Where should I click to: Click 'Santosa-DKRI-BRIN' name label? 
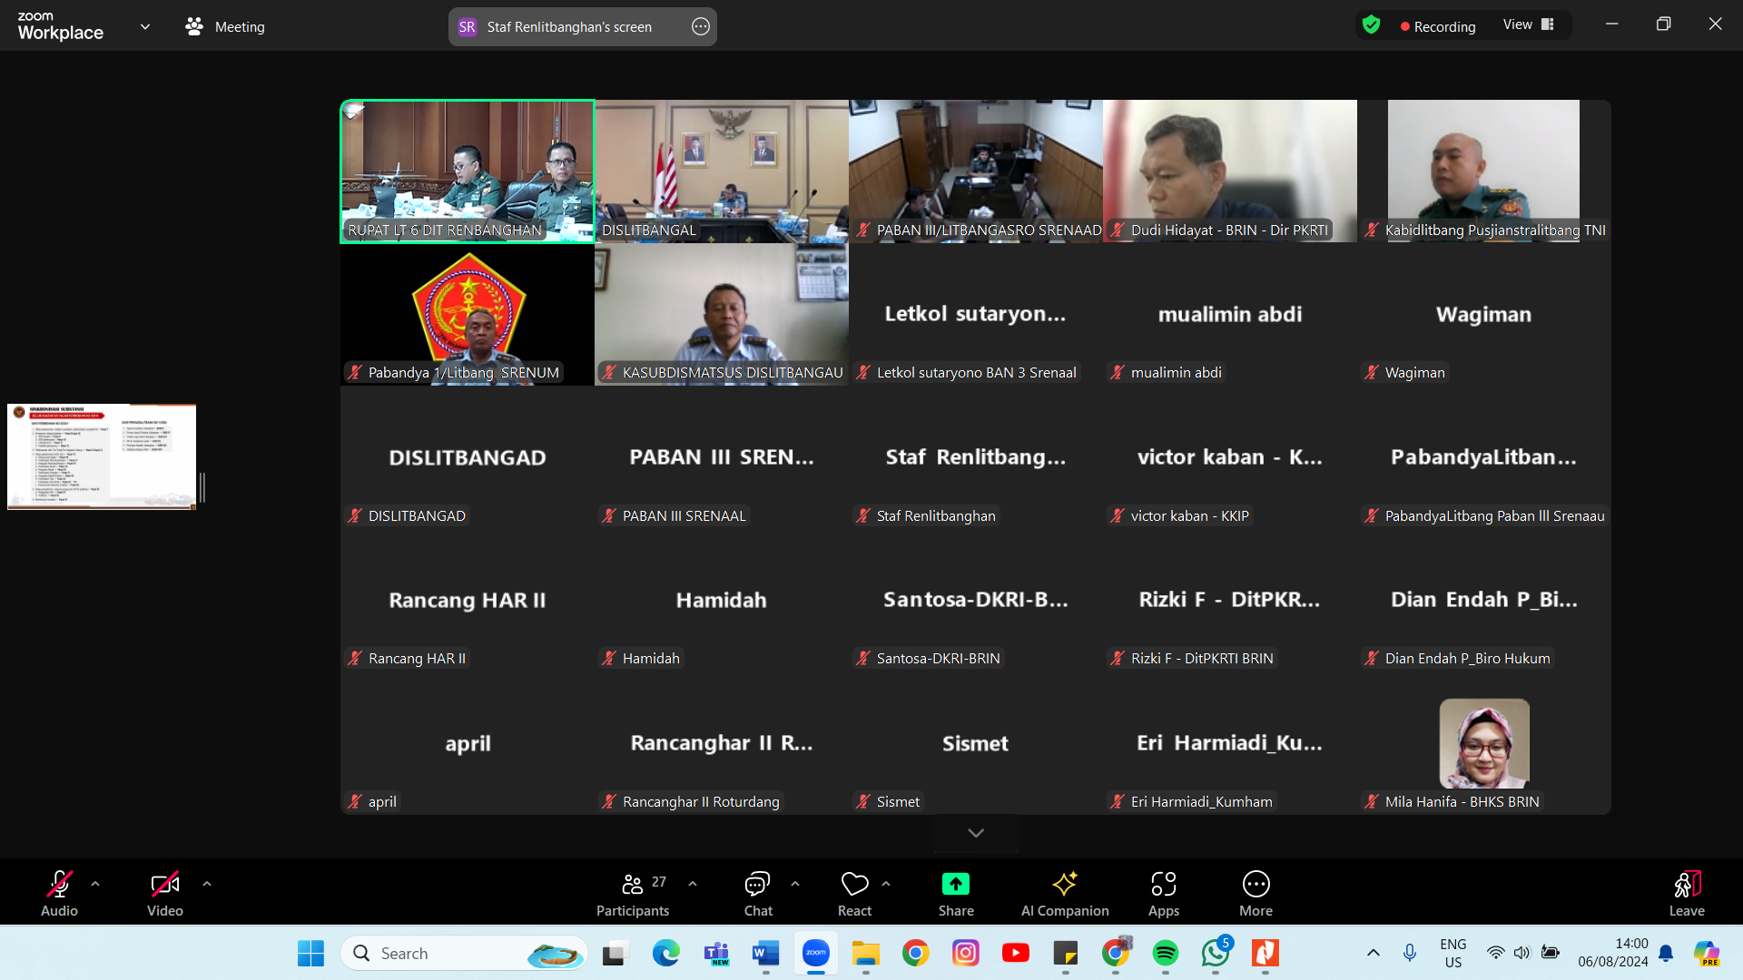pyautogui.click(x=938, y=658)
